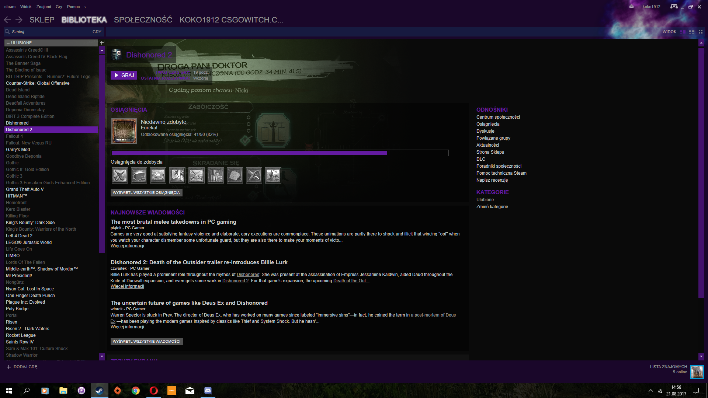Open koko1912 account name dropdown
Screen dimensions: 708x398
coord(651,7)
